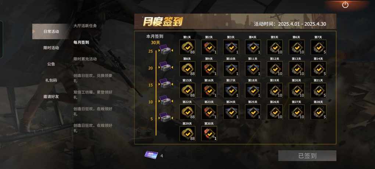Open the 20-day milestone reward chest
375x169 pixels.
click(165, 67)
